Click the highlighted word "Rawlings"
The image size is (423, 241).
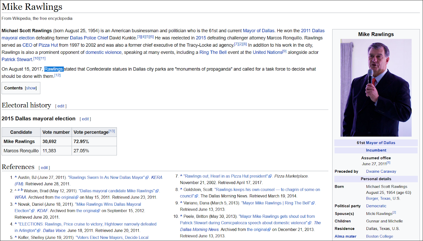pos(54,69)
